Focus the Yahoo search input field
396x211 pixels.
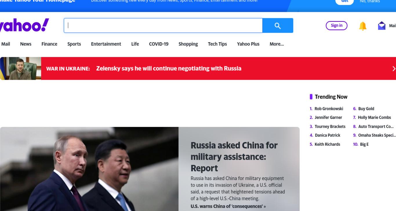point(163,26)
